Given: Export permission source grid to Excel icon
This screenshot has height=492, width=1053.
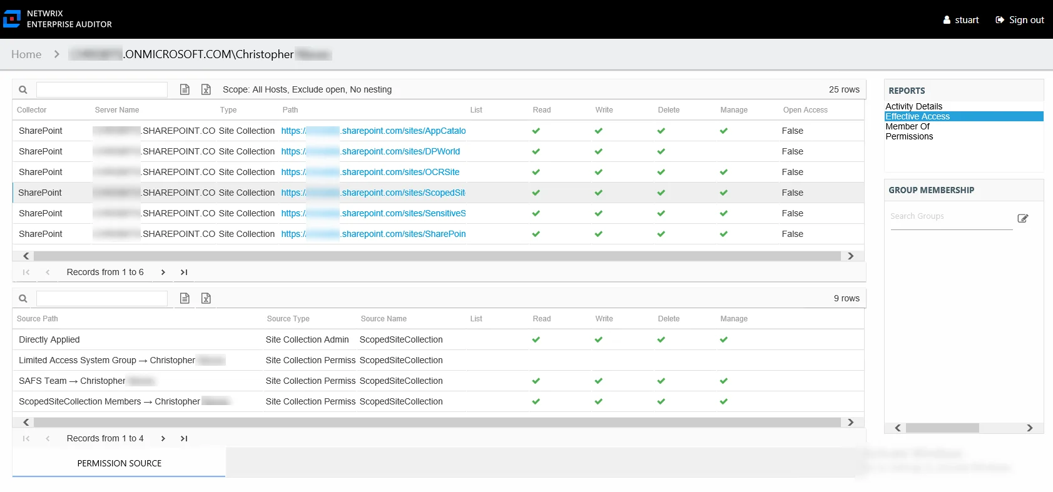Looking at the screenshot, I should (206, 298).
